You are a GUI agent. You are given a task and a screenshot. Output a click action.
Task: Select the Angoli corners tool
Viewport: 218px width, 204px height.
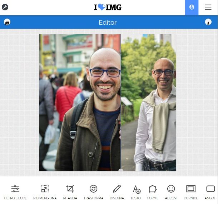[x=210, y=192]
